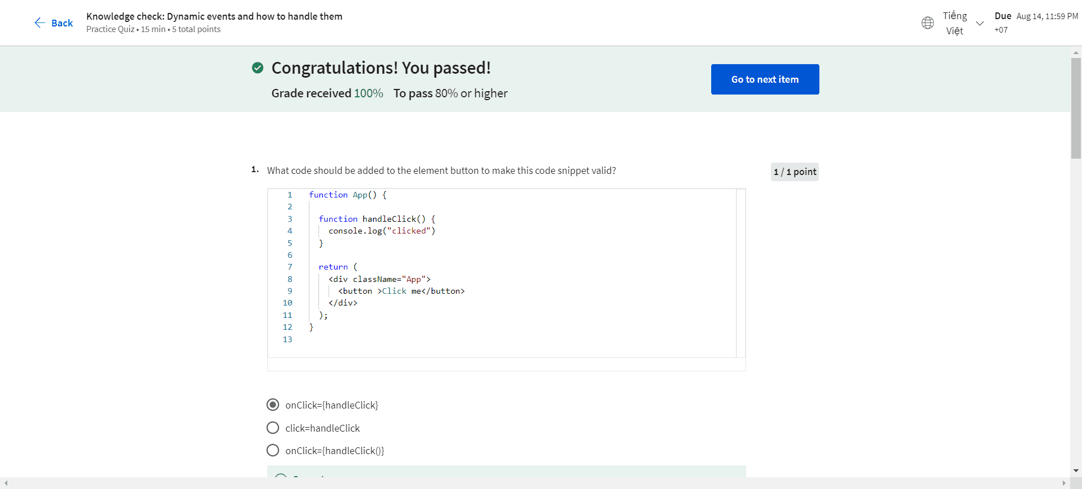Click the Grade received 100% text
This screenshot has width=1082, height=489.
tap(327, 93)
